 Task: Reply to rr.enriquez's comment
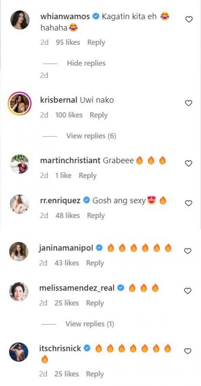(96, 216)
